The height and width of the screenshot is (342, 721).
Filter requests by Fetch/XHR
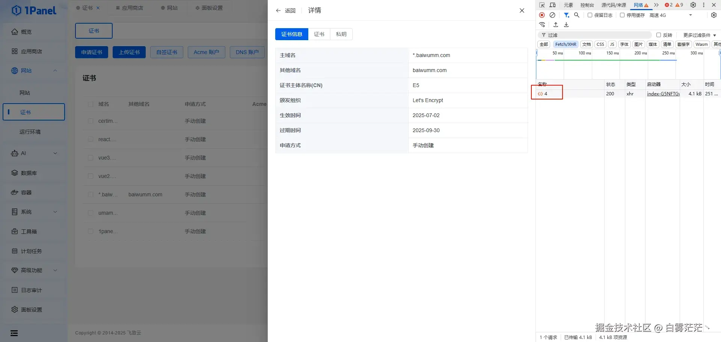click(x=566, y=44)
